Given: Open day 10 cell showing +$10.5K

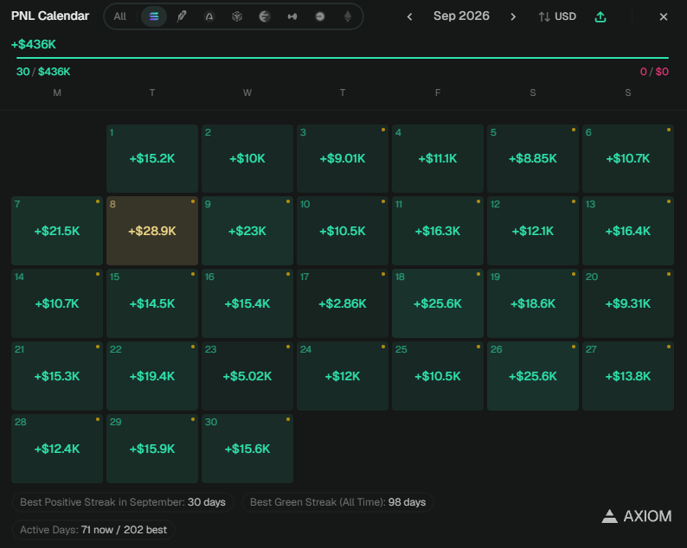Looking at the screenshot, I should coord(343,231).
